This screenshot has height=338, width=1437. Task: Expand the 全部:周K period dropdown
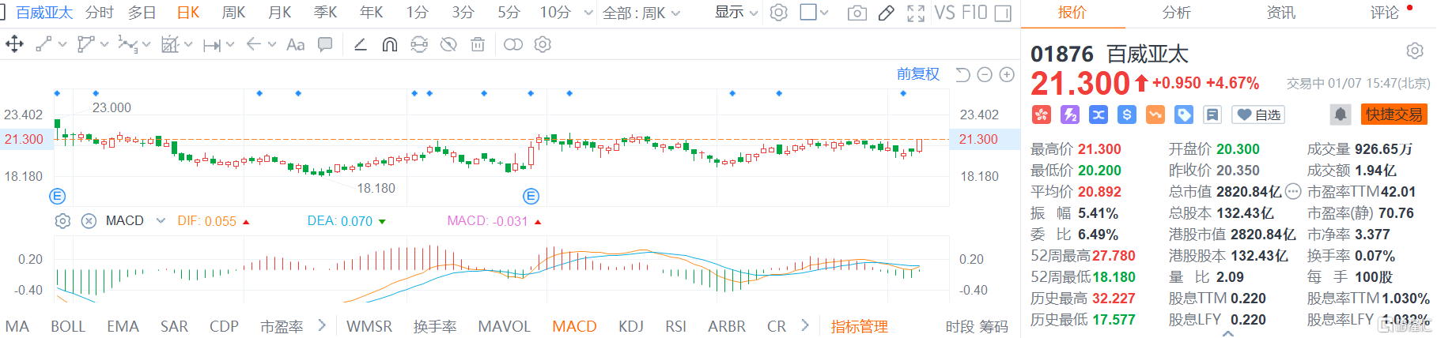(x=641, y=13)
